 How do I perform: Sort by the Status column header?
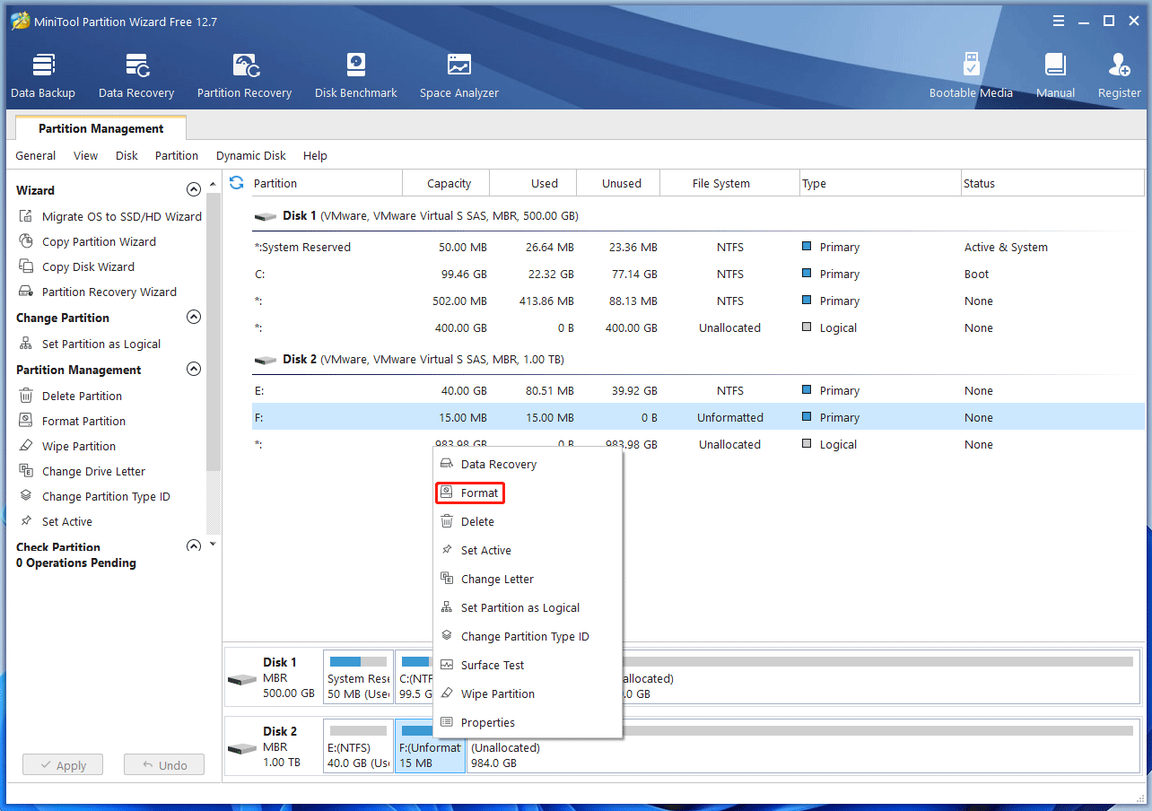coord(1052,183)
